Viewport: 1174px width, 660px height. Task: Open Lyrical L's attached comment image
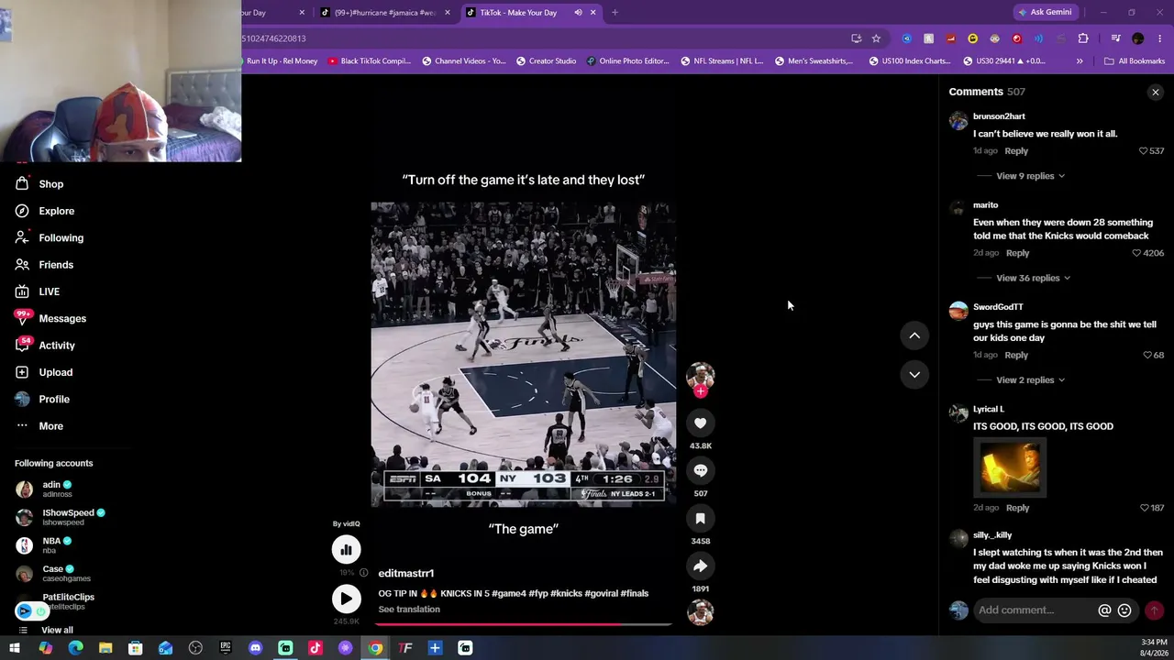(x=1010, y=467)
